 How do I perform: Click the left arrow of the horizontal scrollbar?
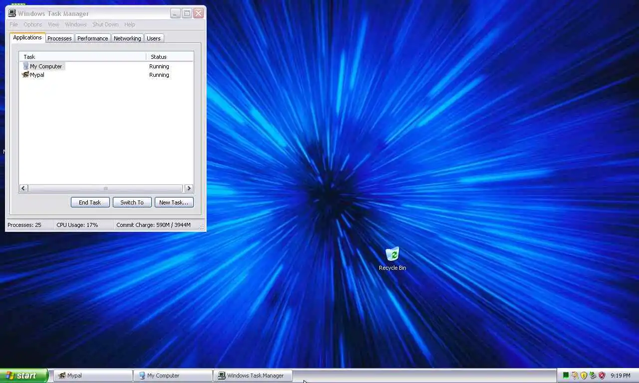(23, 189)
